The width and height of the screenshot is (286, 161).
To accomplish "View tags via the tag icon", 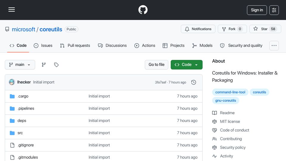I will [56, 65].
